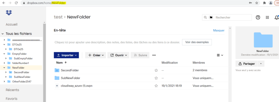
Task: Reload the page with refresh icon
Action: pos(16,3)
